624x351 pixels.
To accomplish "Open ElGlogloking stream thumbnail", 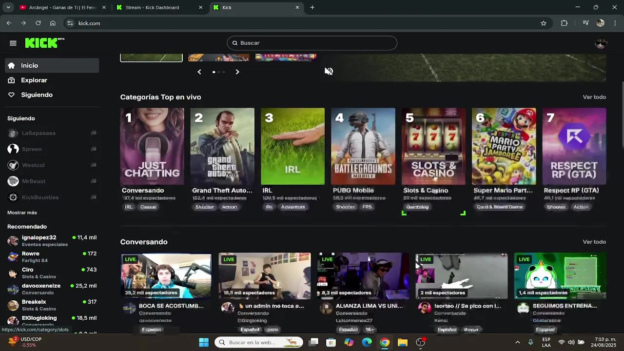I will (x=264, y=275).
